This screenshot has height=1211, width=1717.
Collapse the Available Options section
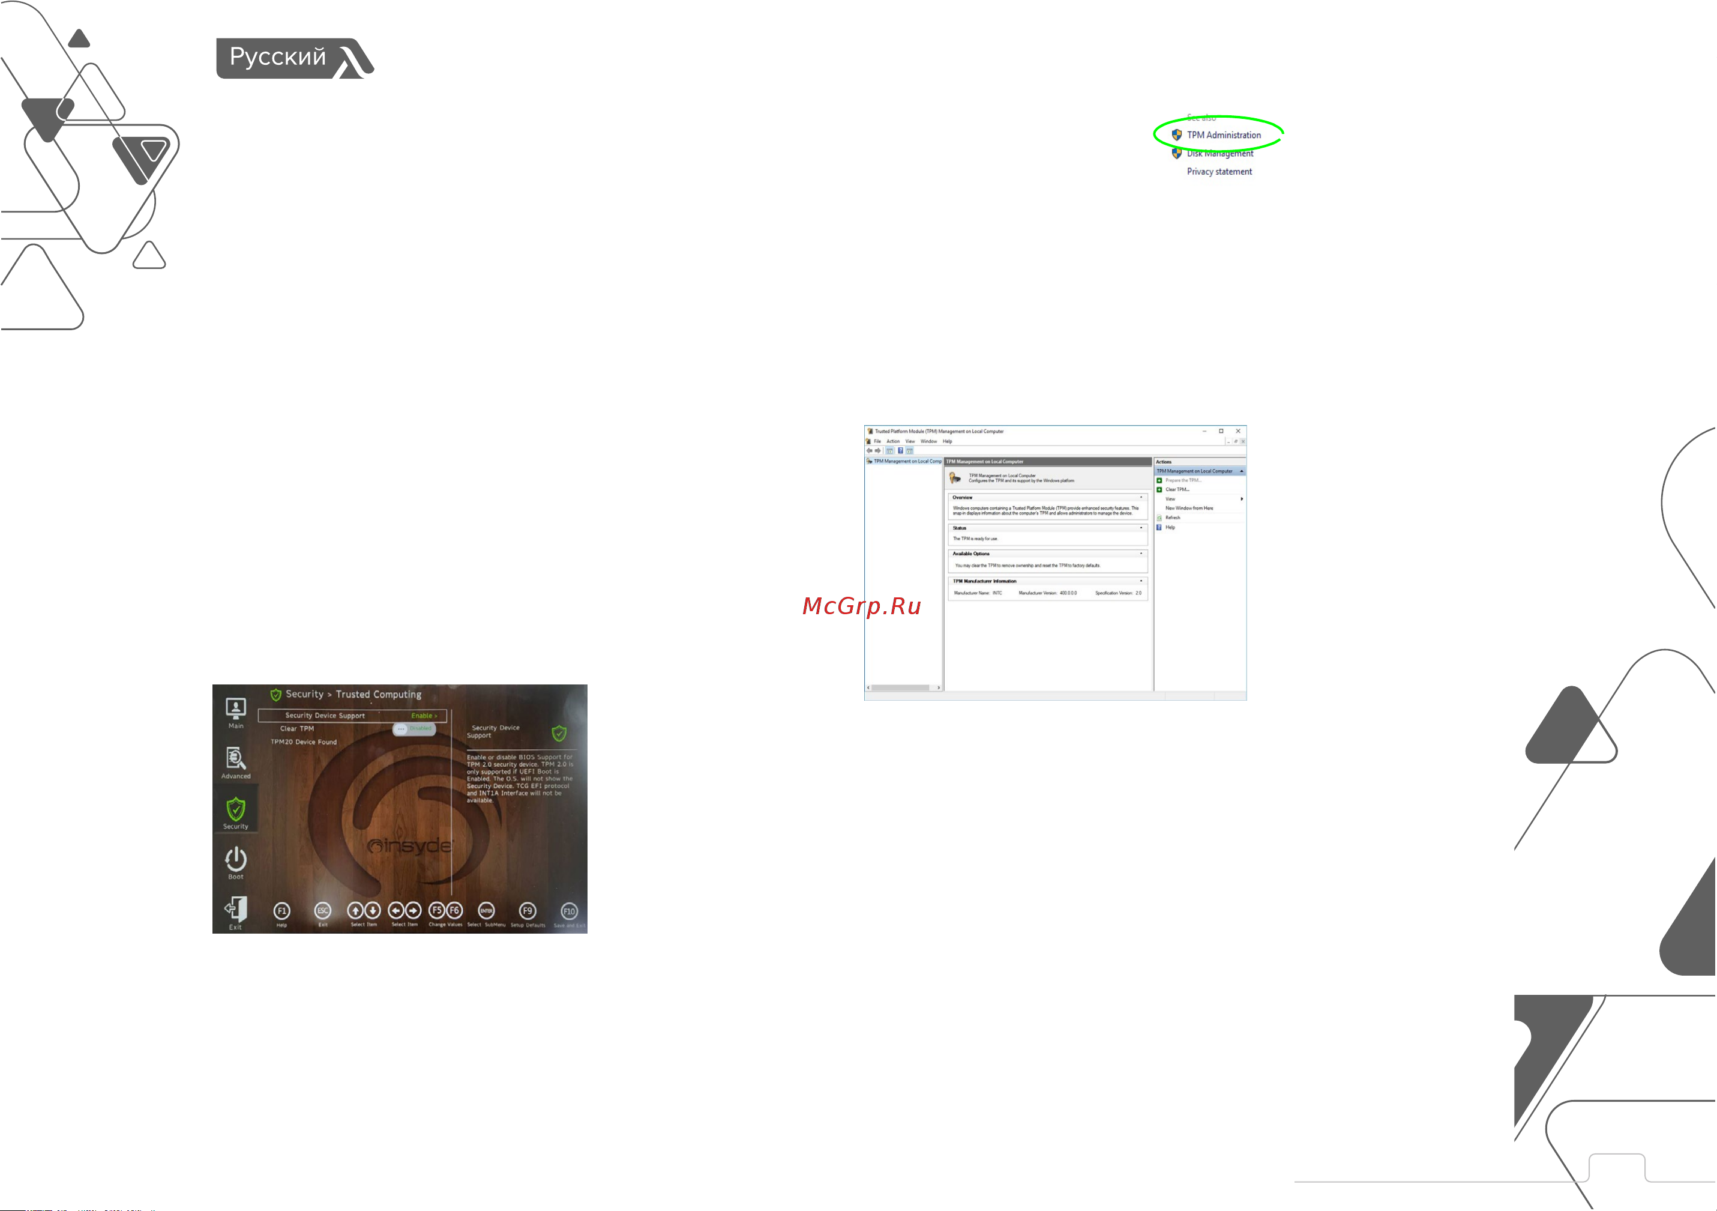pos(1141,554)
